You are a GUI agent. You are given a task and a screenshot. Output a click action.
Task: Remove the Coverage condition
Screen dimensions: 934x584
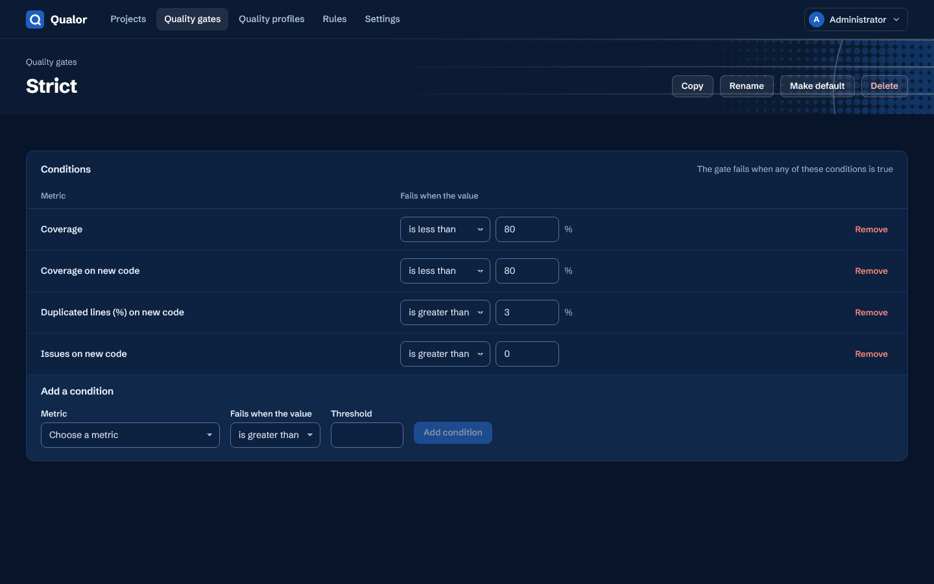pos(871,229)
